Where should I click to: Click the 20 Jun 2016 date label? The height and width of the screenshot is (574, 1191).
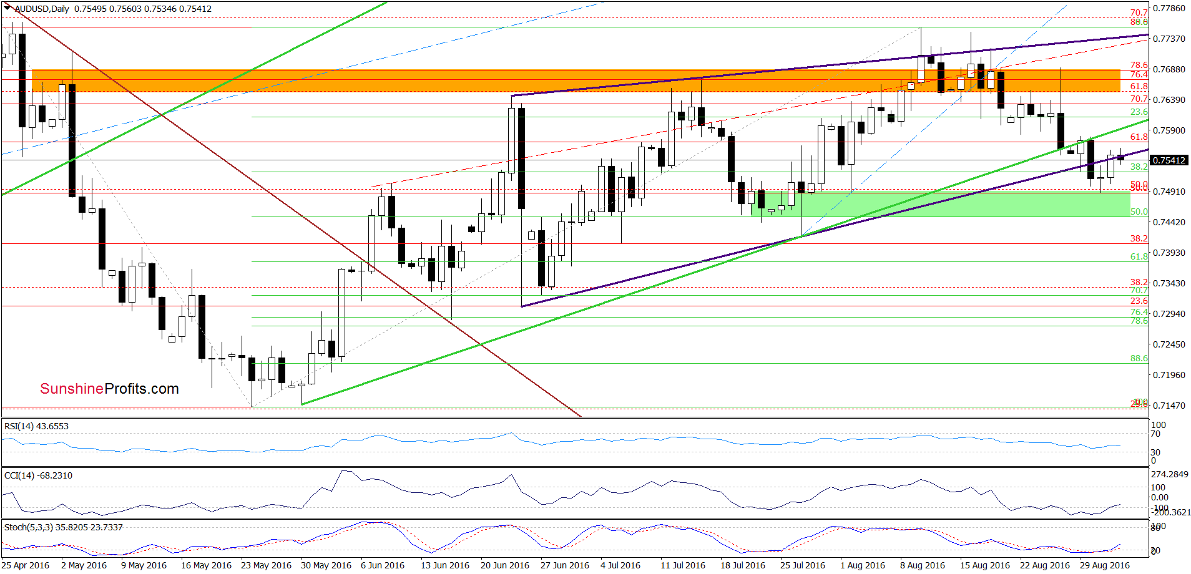coord(505,565)
